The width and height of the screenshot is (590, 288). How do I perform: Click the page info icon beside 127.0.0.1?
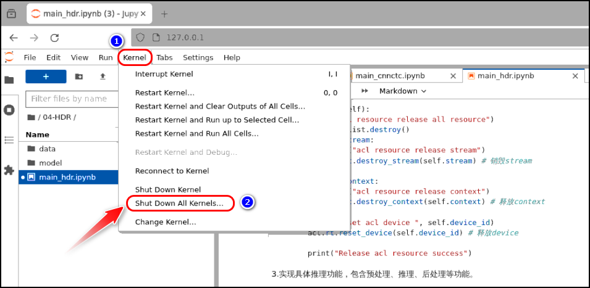156,38
